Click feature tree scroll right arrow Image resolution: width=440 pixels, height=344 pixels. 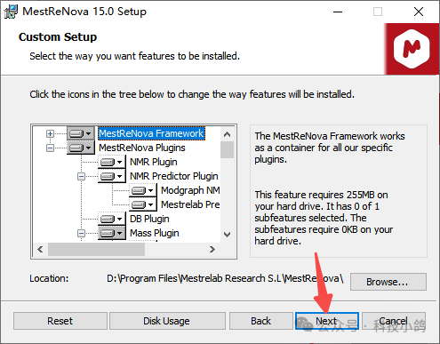pyautogui.click(x=212, y=250)
